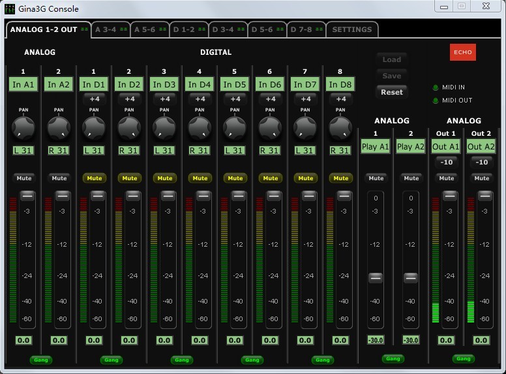Open the D 3-4 output tab

(228, 30)
